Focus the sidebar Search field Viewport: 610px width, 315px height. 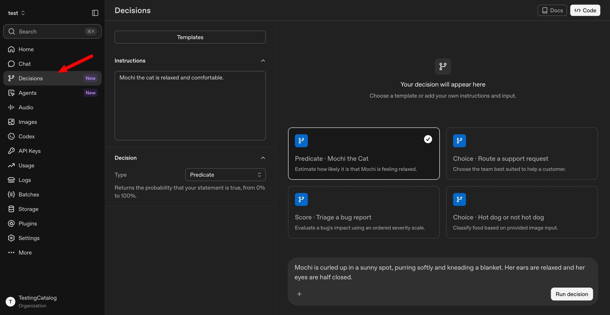click(52, 32)
